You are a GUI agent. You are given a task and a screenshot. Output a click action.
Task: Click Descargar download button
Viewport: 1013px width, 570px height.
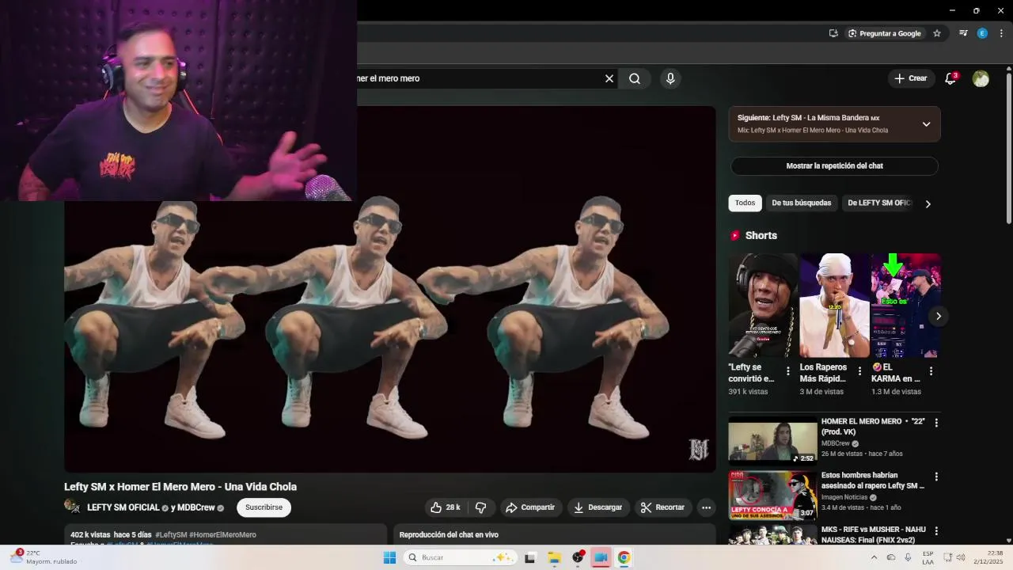(x=598, y=507)
